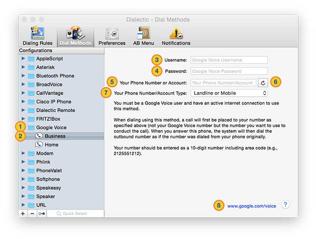316x239 pixels.
Task: Select the Home configuration row
Action: coord(61,145)
